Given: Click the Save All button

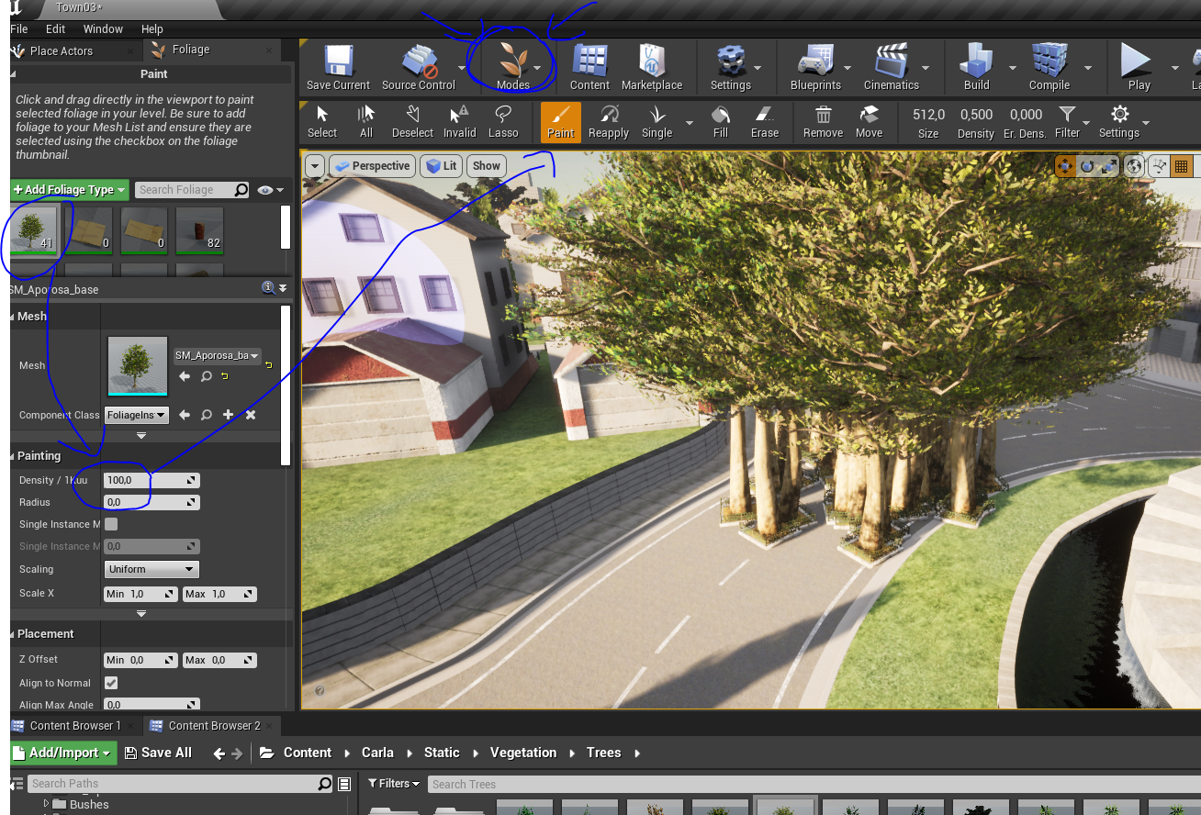Looking at the screenshot, I should [x=158, y=752].
